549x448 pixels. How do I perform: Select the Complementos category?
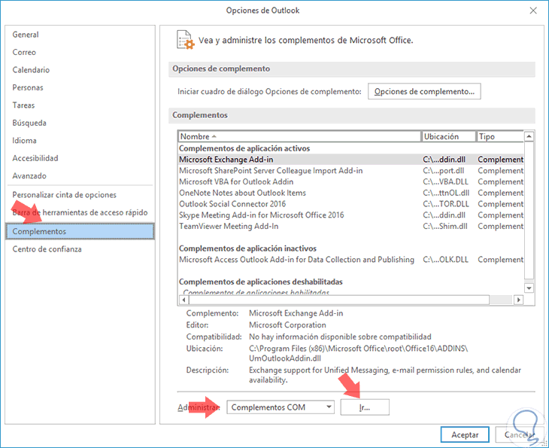pos(80,231)
